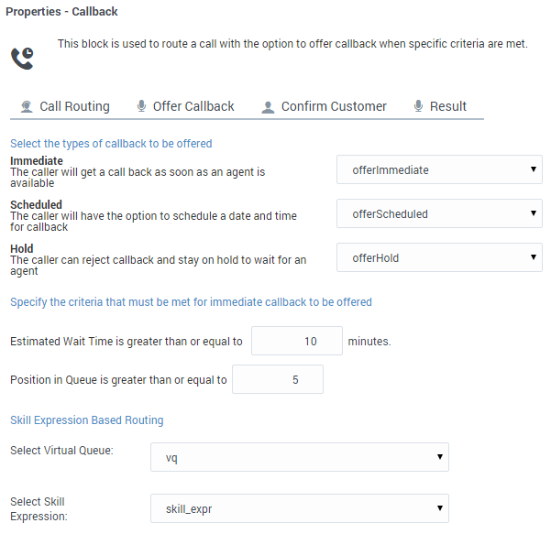Viewport: 551px width, 534px height.
Task: Click the microphone icon beside Offer Callback
Action: [x=141, y=106]
